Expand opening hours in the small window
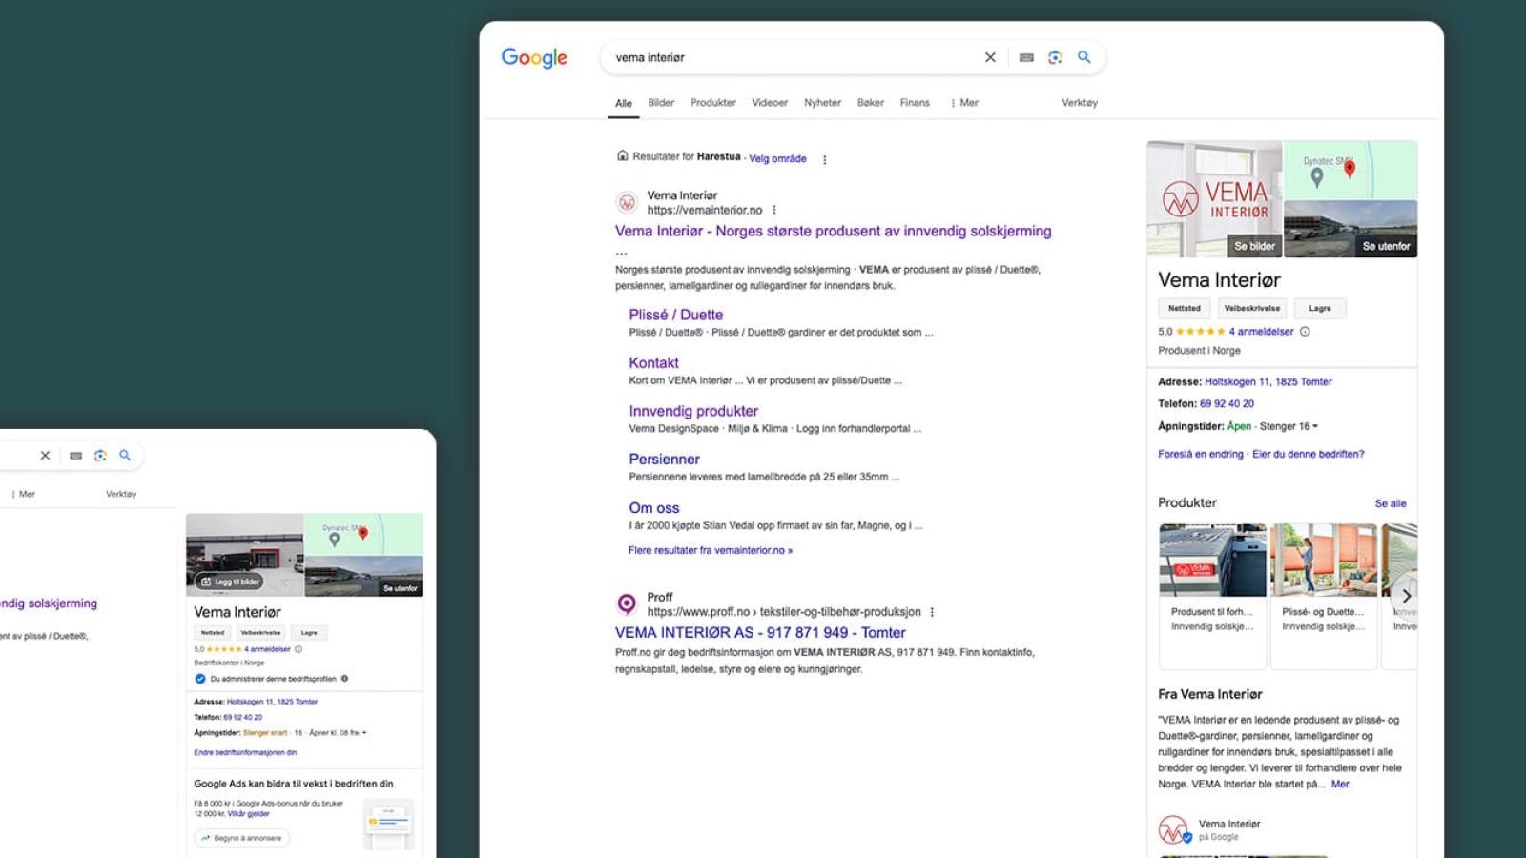This screenshot has height=858, width=1526. [x=364, y=733]
